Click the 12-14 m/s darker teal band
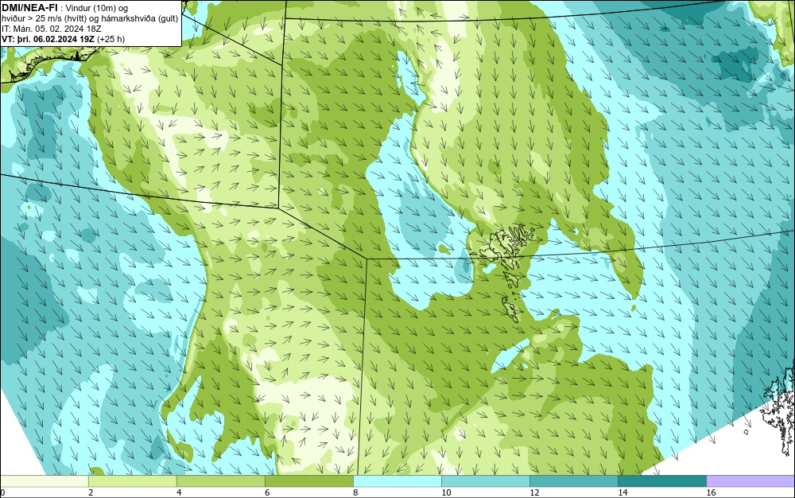The width and height of the screenshot is (795, 498). (573, 480)
